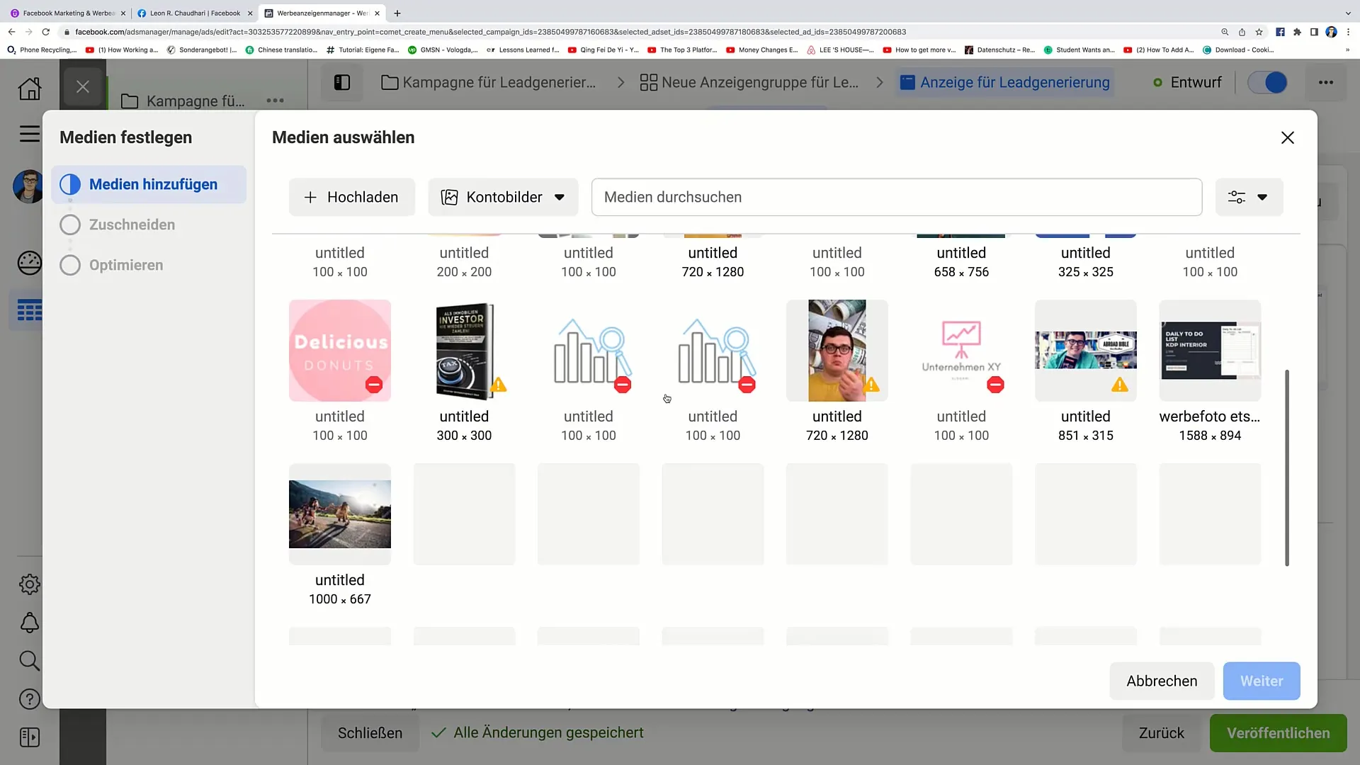Click the Weiter button to proceed

tap(1262, 681)
